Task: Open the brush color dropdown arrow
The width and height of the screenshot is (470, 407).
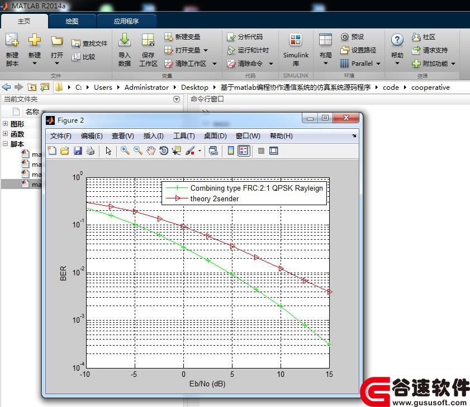Action: click(200, 151)
